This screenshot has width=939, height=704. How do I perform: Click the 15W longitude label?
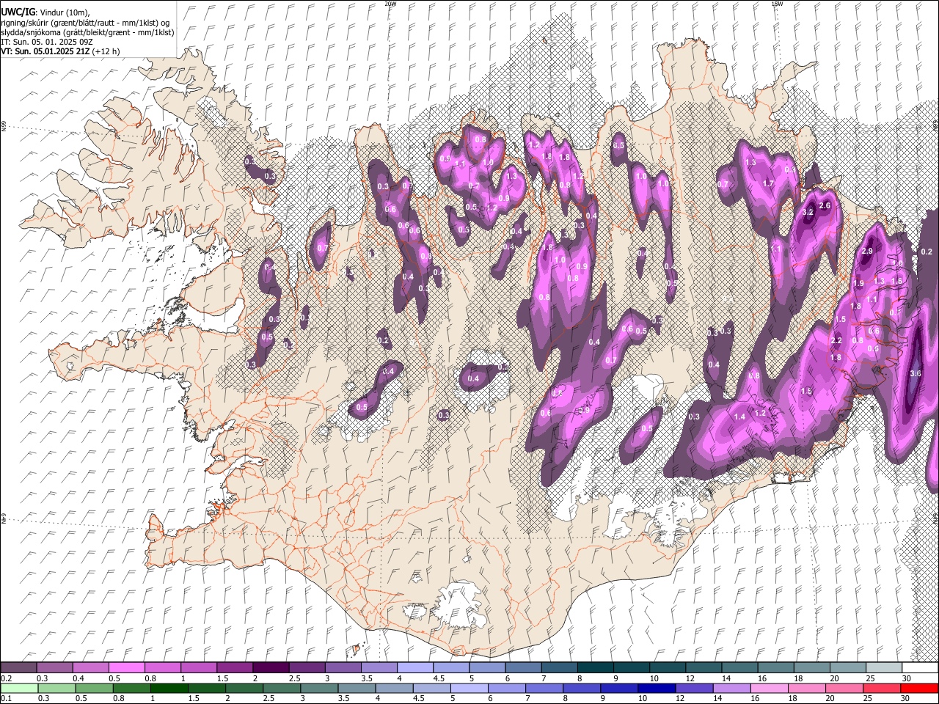click(776, 4)
